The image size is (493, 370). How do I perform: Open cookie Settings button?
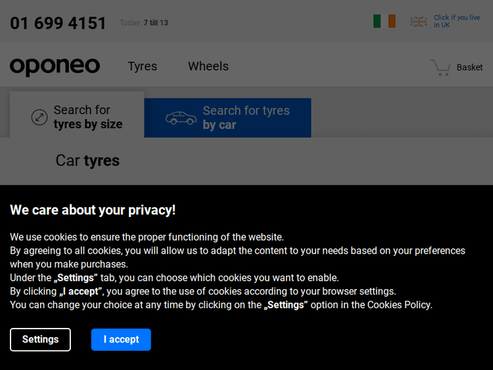pos(40,340)
